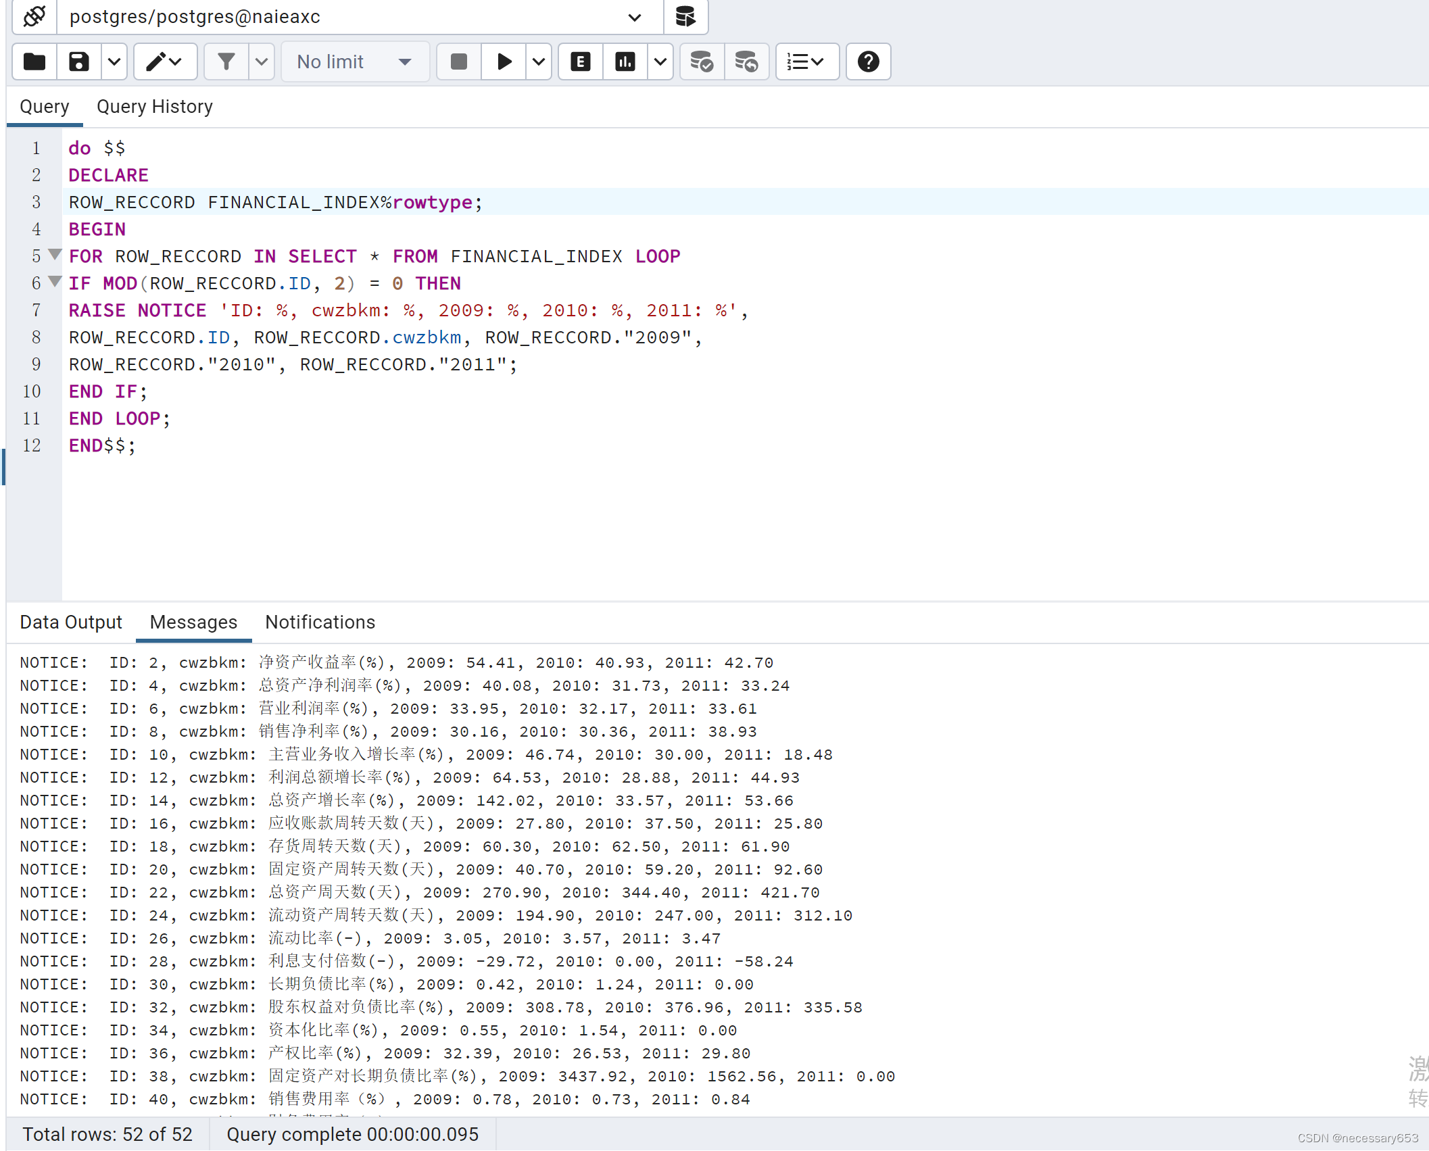The height and width of the screenshot is (1151, 1429).
Task: Open the Notifications tab
Action: click(x=320, y=622)
